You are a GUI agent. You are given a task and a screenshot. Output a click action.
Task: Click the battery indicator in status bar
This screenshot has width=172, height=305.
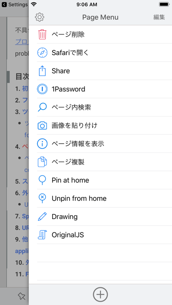[164, 4]
